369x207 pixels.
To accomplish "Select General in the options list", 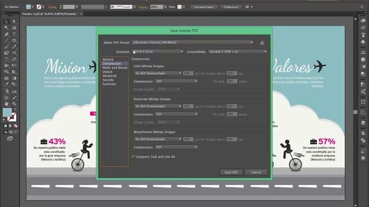I will [x=108, y=59].
